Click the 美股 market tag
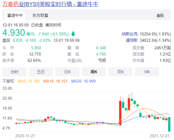The width and height of the screenshot is (174, 140). click(160, 16)
